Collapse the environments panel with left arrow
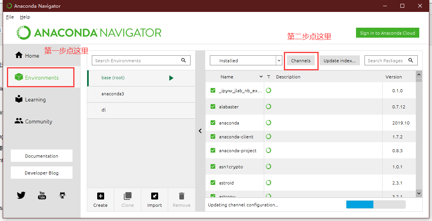 point(200,131)
